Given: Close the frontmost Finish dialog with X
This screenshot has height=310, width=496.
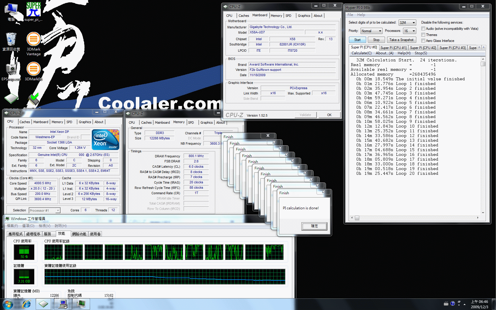Looking at the screenshot, I should tap(324, 192).
